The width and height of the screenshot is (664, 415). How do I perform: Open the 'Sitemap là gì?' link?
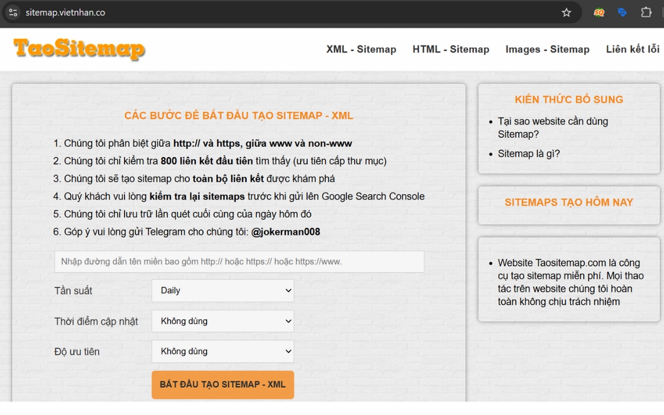tap(528, 153)
